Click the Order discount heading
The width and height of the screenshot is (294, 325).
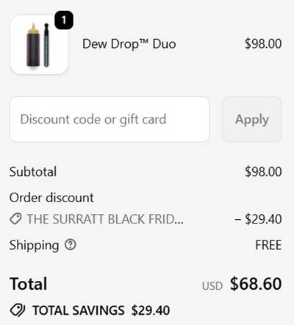[x=51, y=198]
